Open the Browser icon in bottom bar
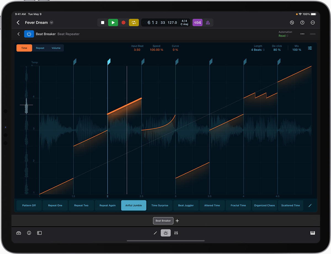The width and height of the screenshot is (331, 254). coord(19,233)
